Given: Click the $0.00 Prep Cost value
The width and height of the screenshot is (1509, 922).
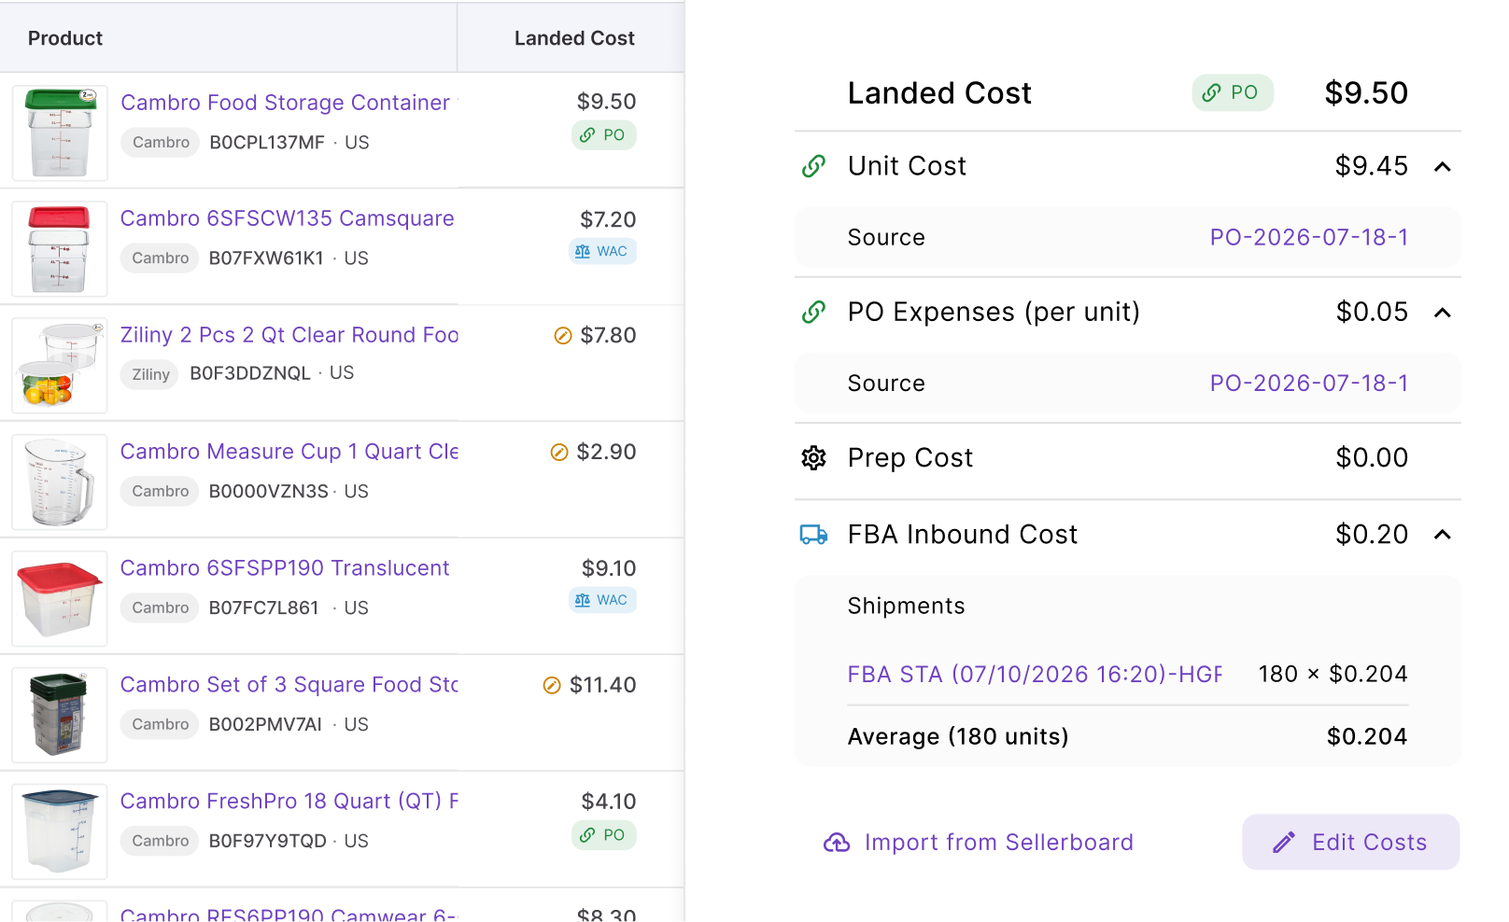Looking at the screenshot, I should 1372,457.
